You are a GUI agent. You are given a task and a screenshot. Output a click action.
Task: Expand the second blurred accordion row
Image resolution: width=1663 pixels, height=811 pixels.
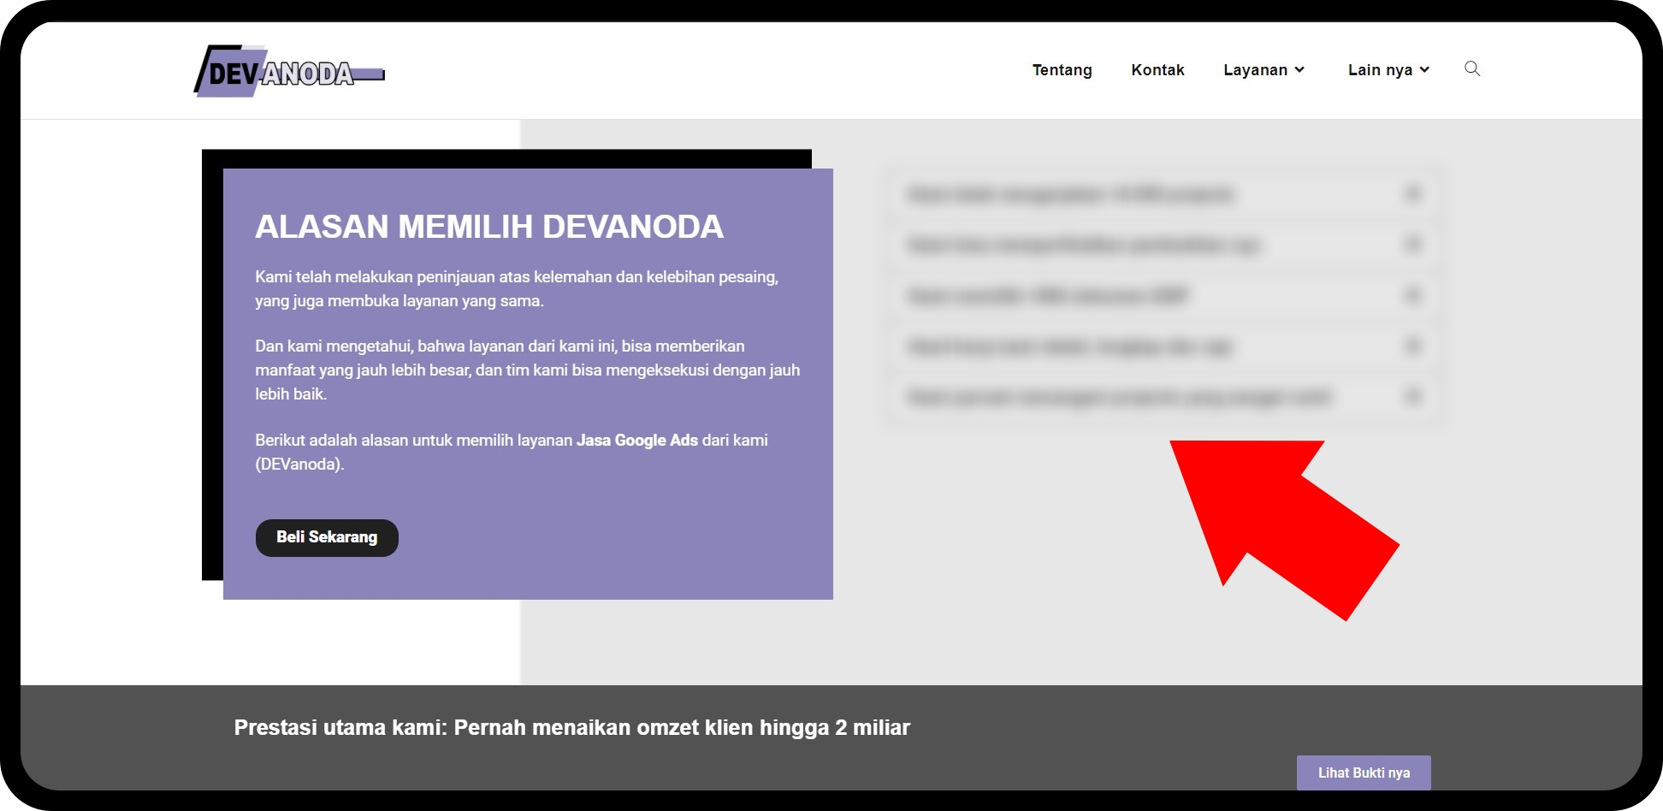(1164, 245)
